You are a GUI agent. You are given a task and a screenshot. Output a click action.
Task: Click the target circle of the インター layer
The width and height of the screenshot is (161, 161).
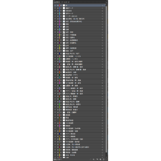[102, 16]
